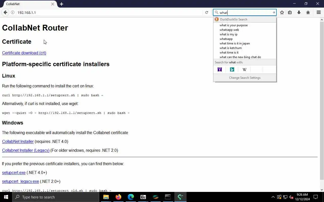
Task: Click the curl setupcert.sh command text
Action: (53, 95)
